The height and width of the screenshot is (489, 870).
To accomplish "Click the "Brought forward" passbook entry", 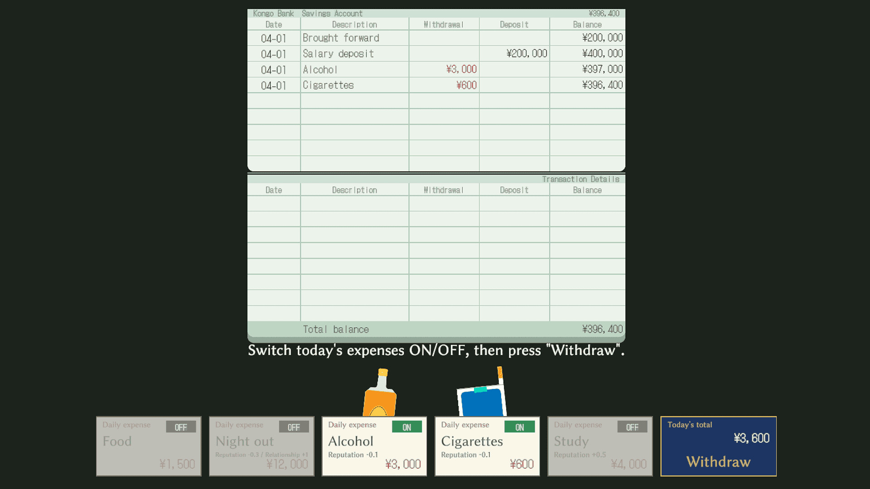I will click(x=341, y=38).
